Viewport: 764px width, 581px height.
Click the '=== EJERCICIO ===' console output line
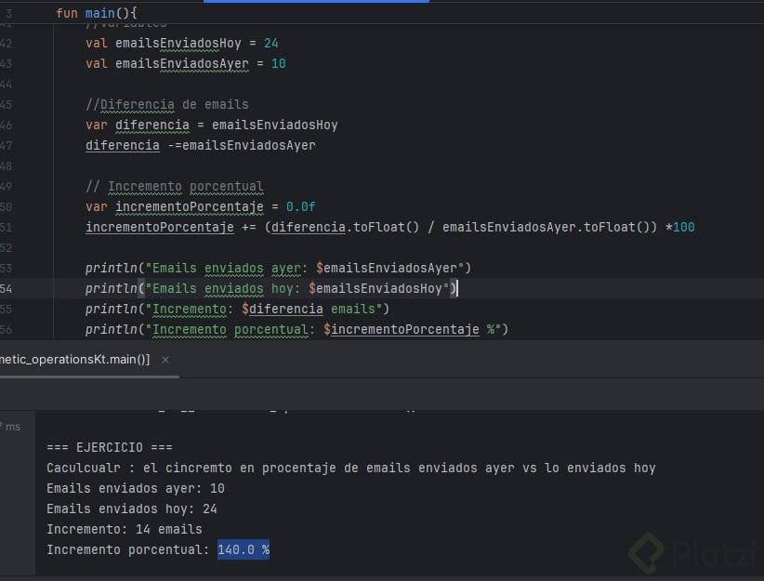click(110, 447)
